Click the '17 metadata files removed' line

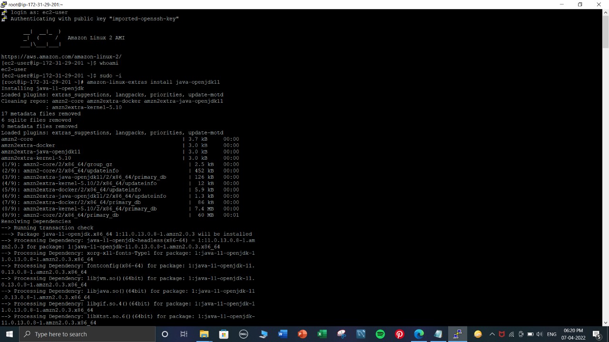(41, 114)
